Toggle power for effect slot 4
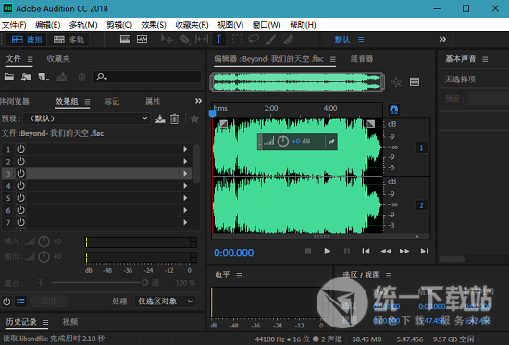 coord(20,186)
